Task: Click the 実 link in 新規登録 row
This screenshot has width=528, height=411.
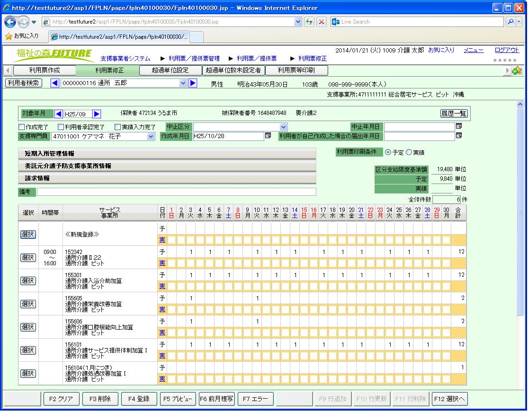Action: tap(162, 240)
